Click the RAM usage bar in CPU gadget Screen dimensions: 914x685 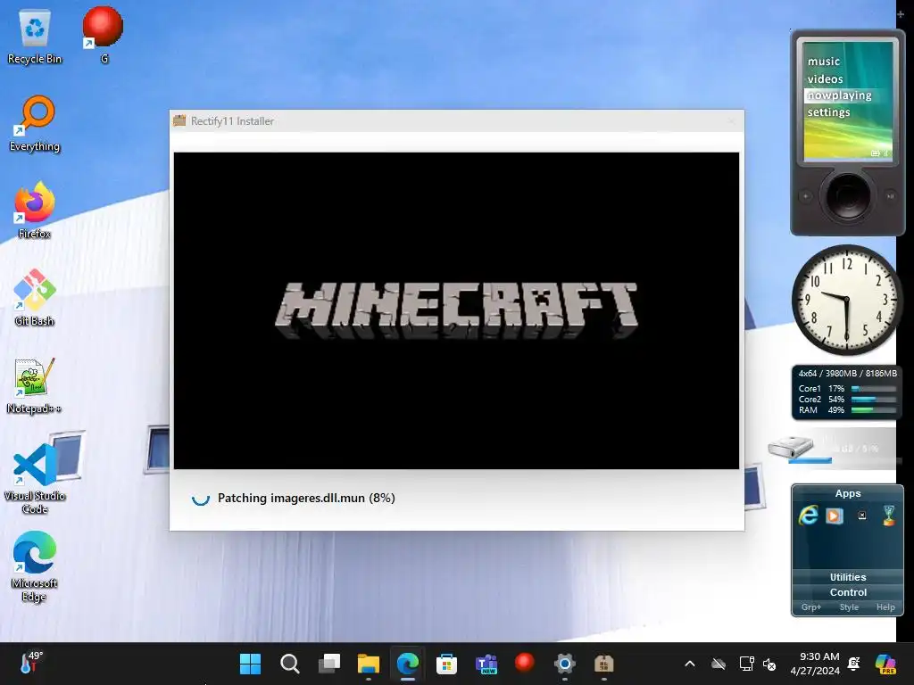pyautogui.click(x=873, y=410)
